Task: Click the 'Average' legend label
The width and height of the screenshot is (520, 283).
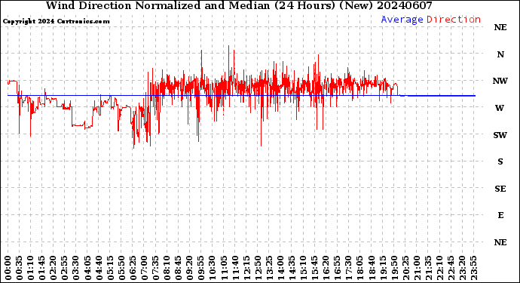Action: tap(402, 20)
